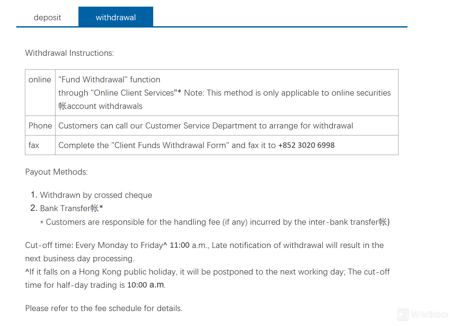Click the magnifier symbol in WikiStock logo
Image resolution: width=452 pixels, height=326 pixels.
tap(402, 314)
